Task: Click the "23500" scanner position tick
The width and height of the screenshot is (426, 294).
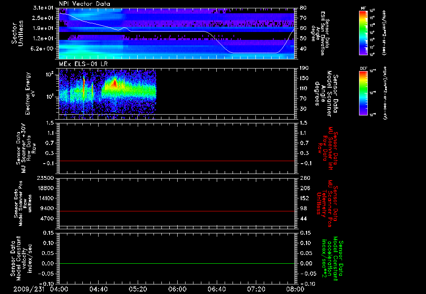Action: 45,178
